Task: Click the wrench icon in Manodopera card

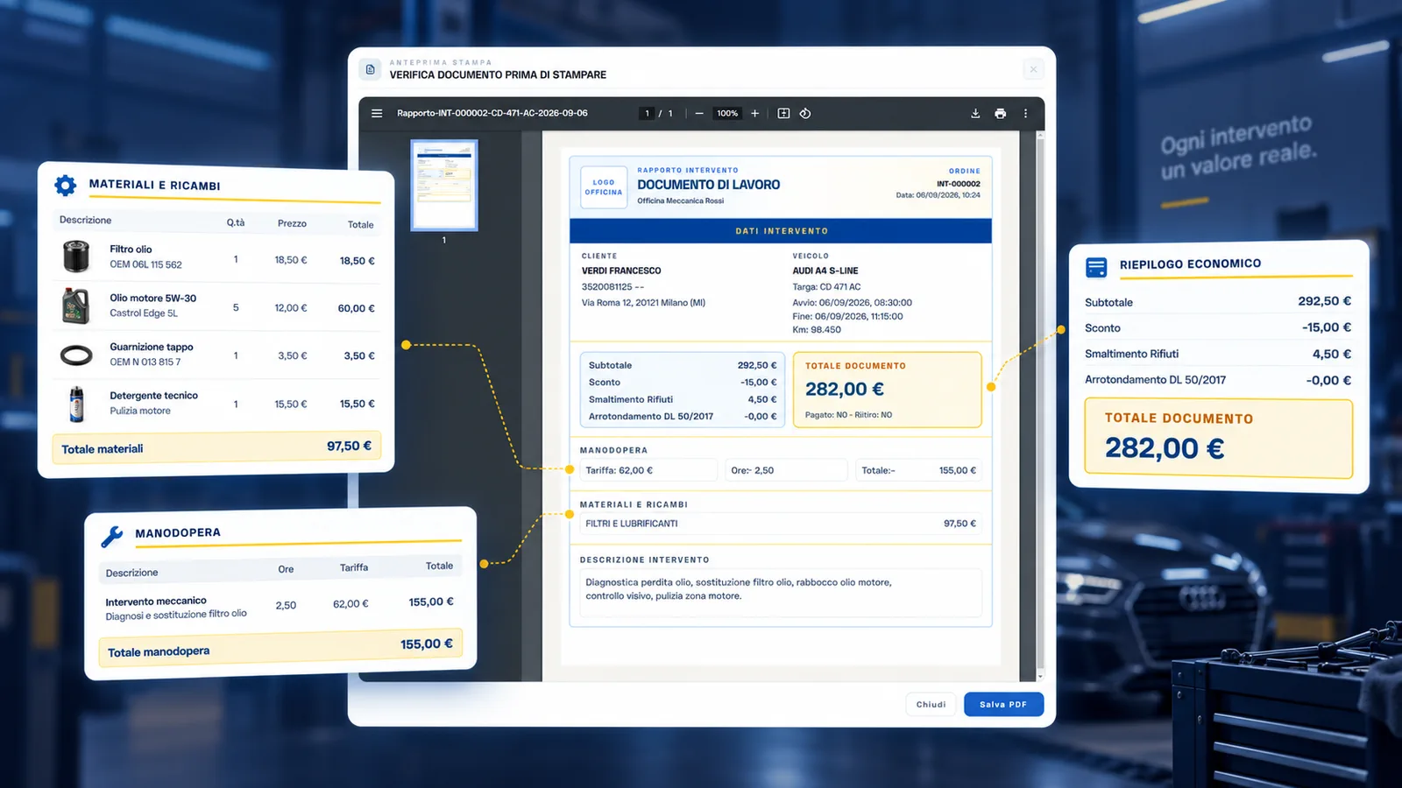Action: (112, 536)
